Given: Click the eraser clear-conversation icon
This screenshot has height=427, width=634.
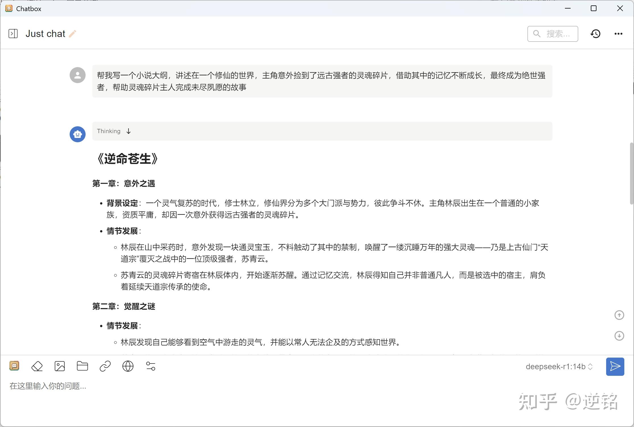Looking at the screenshot, I should (x=37, y=366).
